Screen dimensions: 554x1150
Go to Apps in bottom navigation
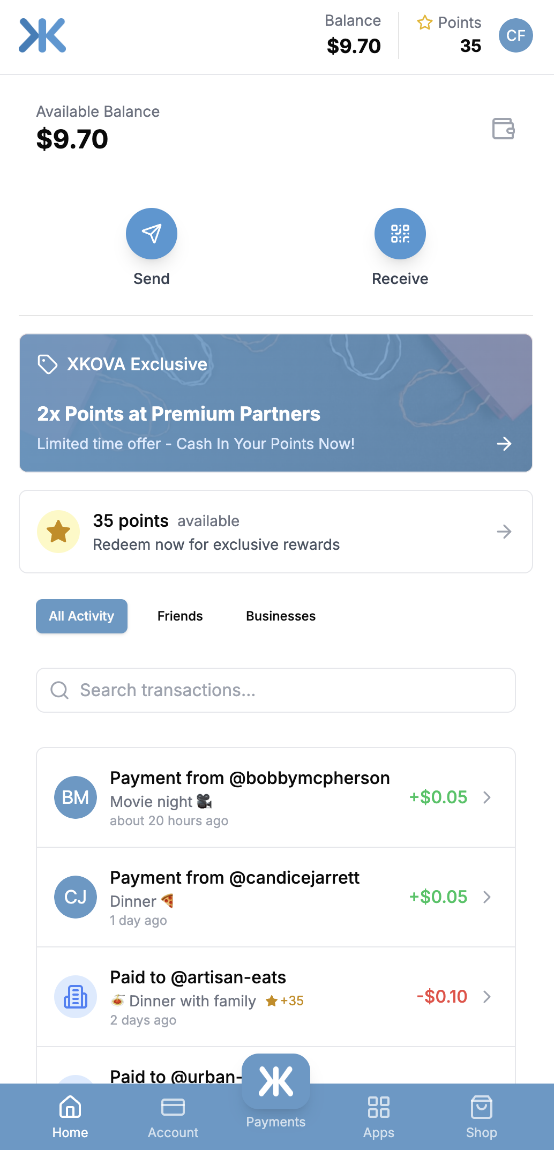tap(379, 1117)
